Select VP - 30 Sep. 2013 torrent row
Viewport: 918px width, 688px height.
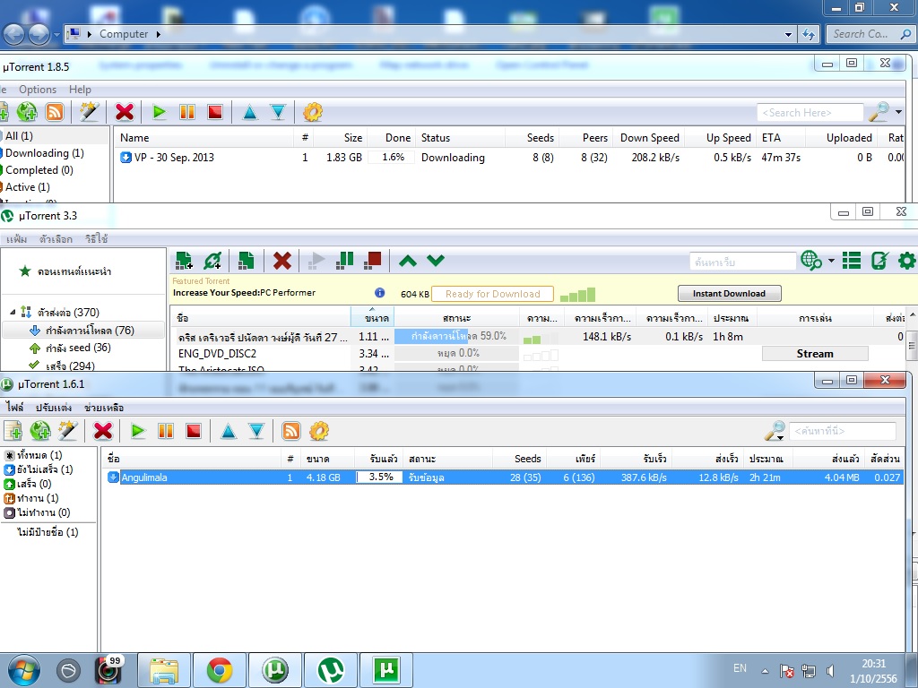click(x=509, y=158)
